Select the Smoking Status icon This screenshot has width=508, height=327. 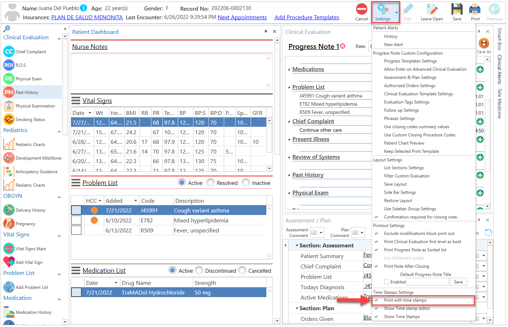pyautogui.click(x=9, y=119)
